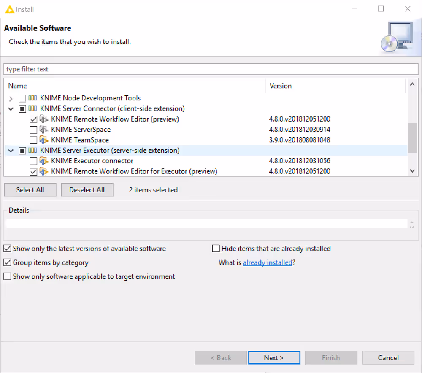Screen dimensions: 422x373
Task: Click the KNIME Node Development Tools category icon
Action: 33,98
